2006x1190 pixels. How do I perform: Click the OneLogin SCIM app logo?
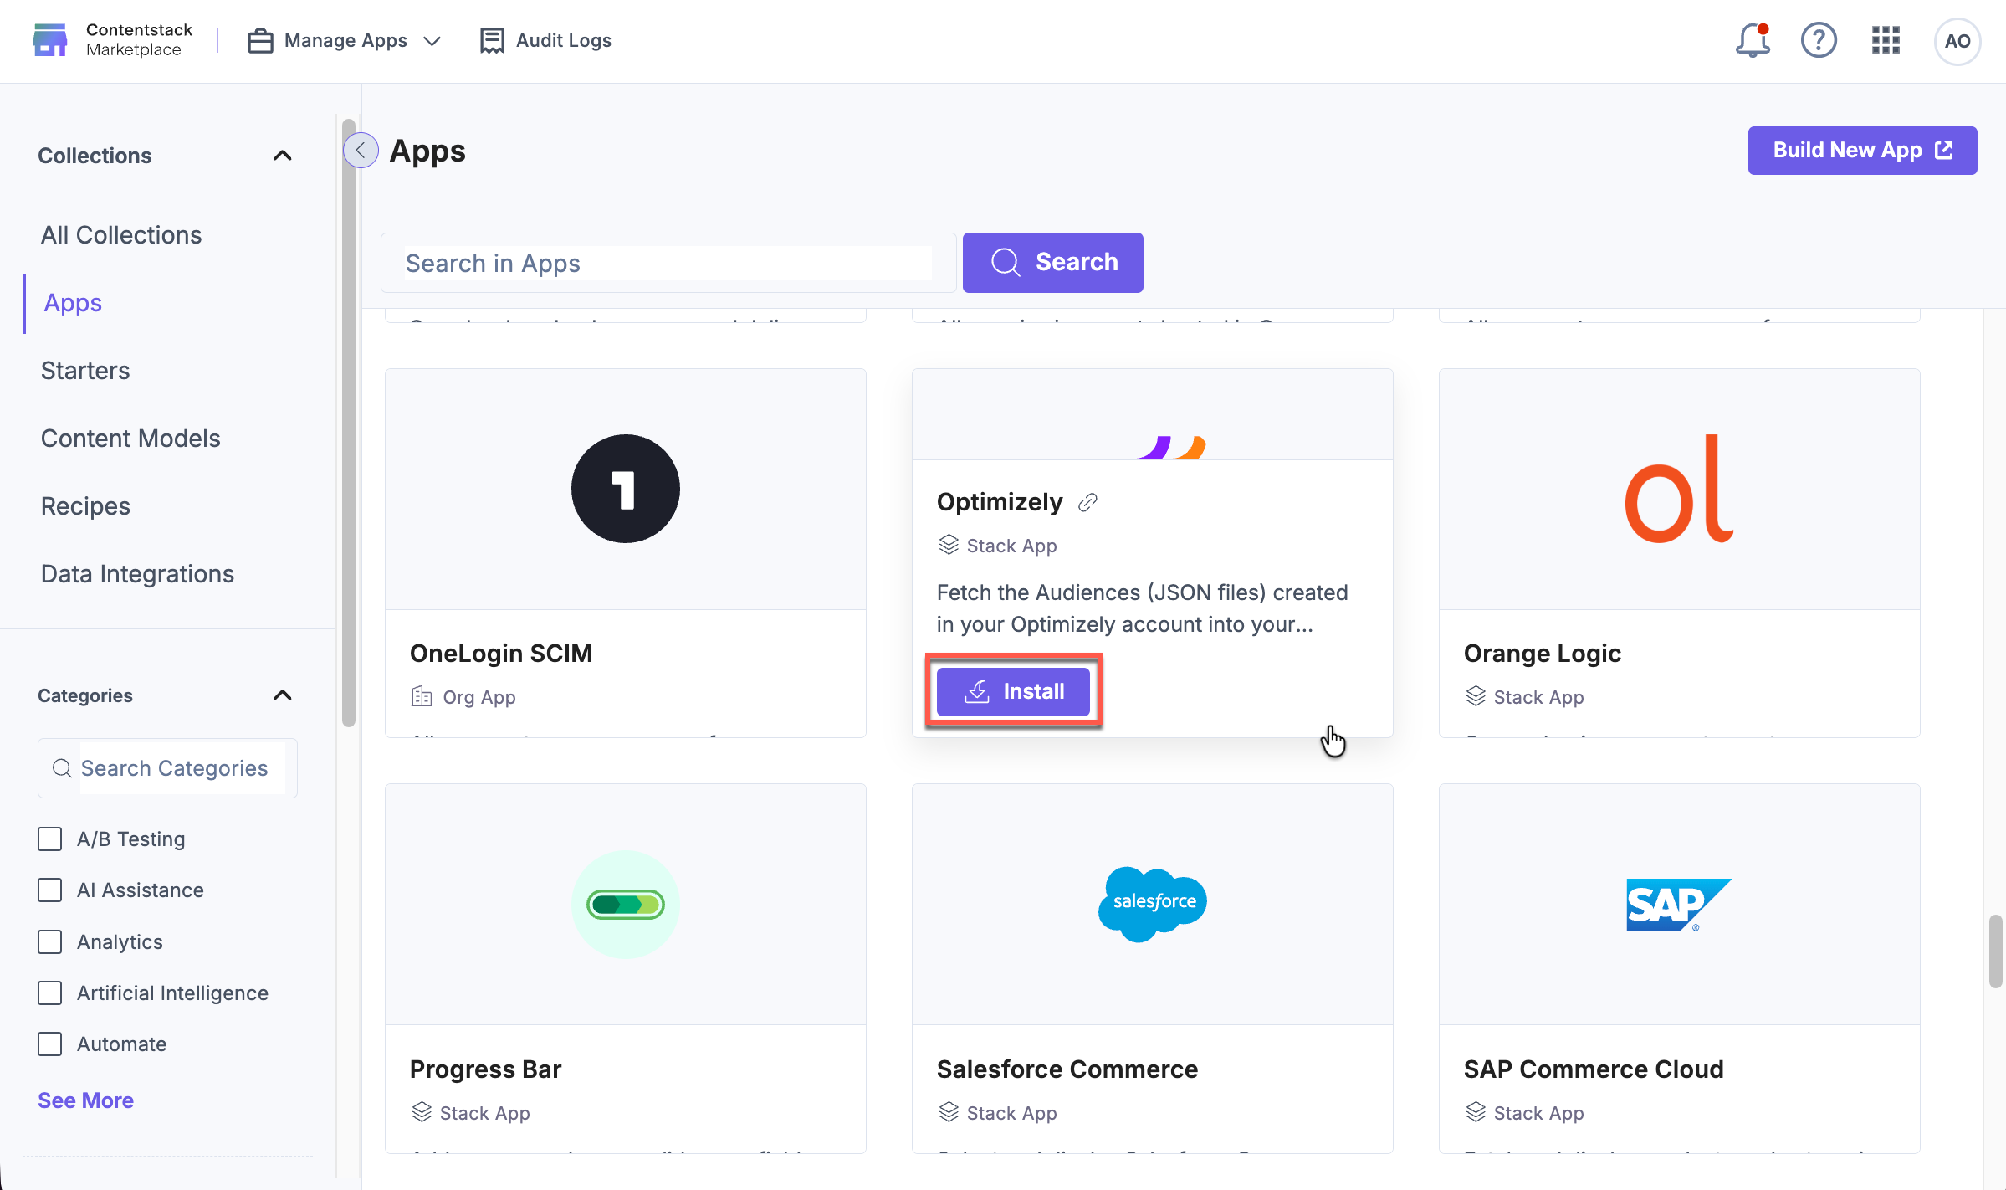(625, 489)
